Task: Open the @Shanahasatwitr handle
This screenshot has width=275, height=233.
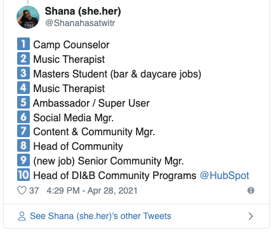Action: point(80,23)
